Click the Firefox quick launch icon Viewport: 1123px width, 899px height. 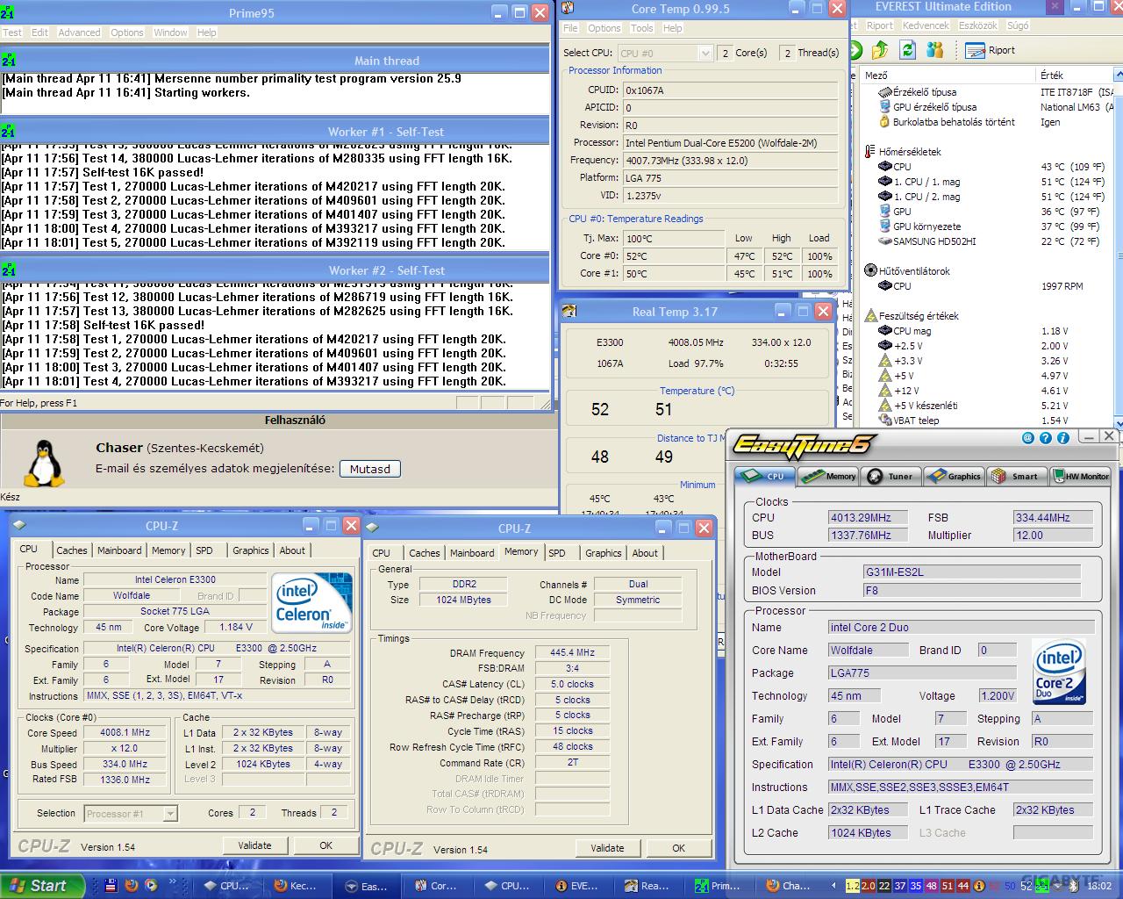point(132,886)
